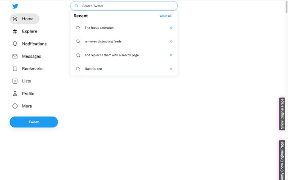Focus the Search Twitter input field
Screen dimensions: 288x180
127,6
